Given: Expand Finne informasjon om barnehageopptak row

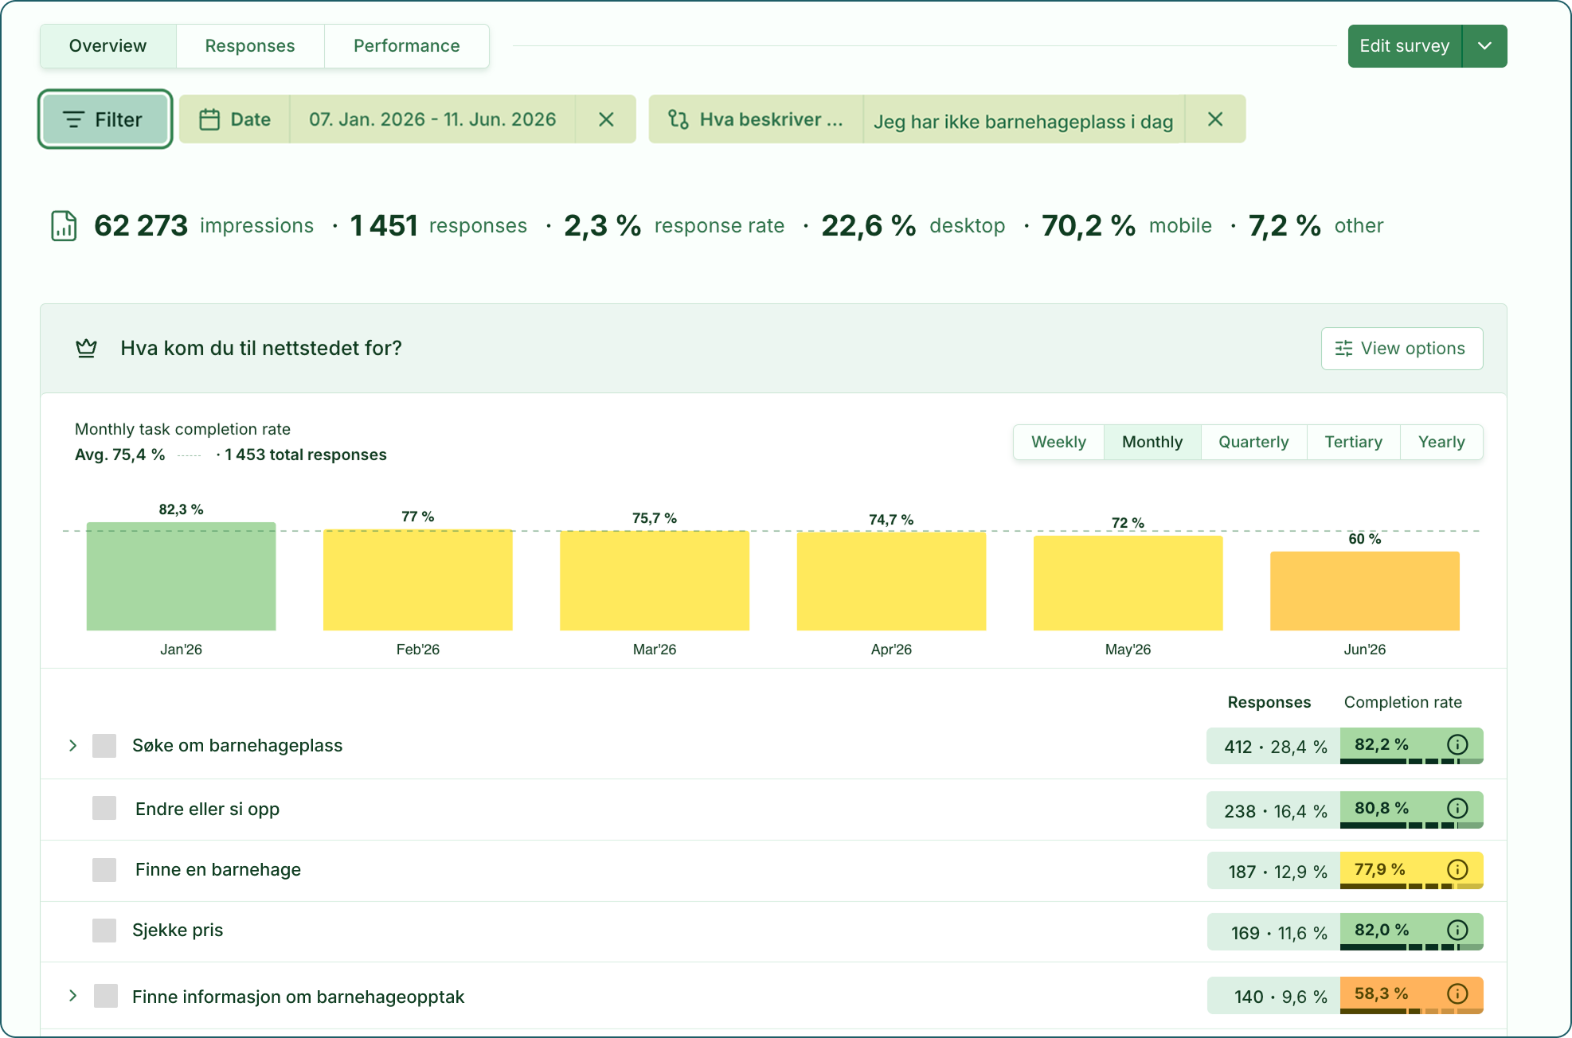Looking at the screenshot, I should click(72, 996).
